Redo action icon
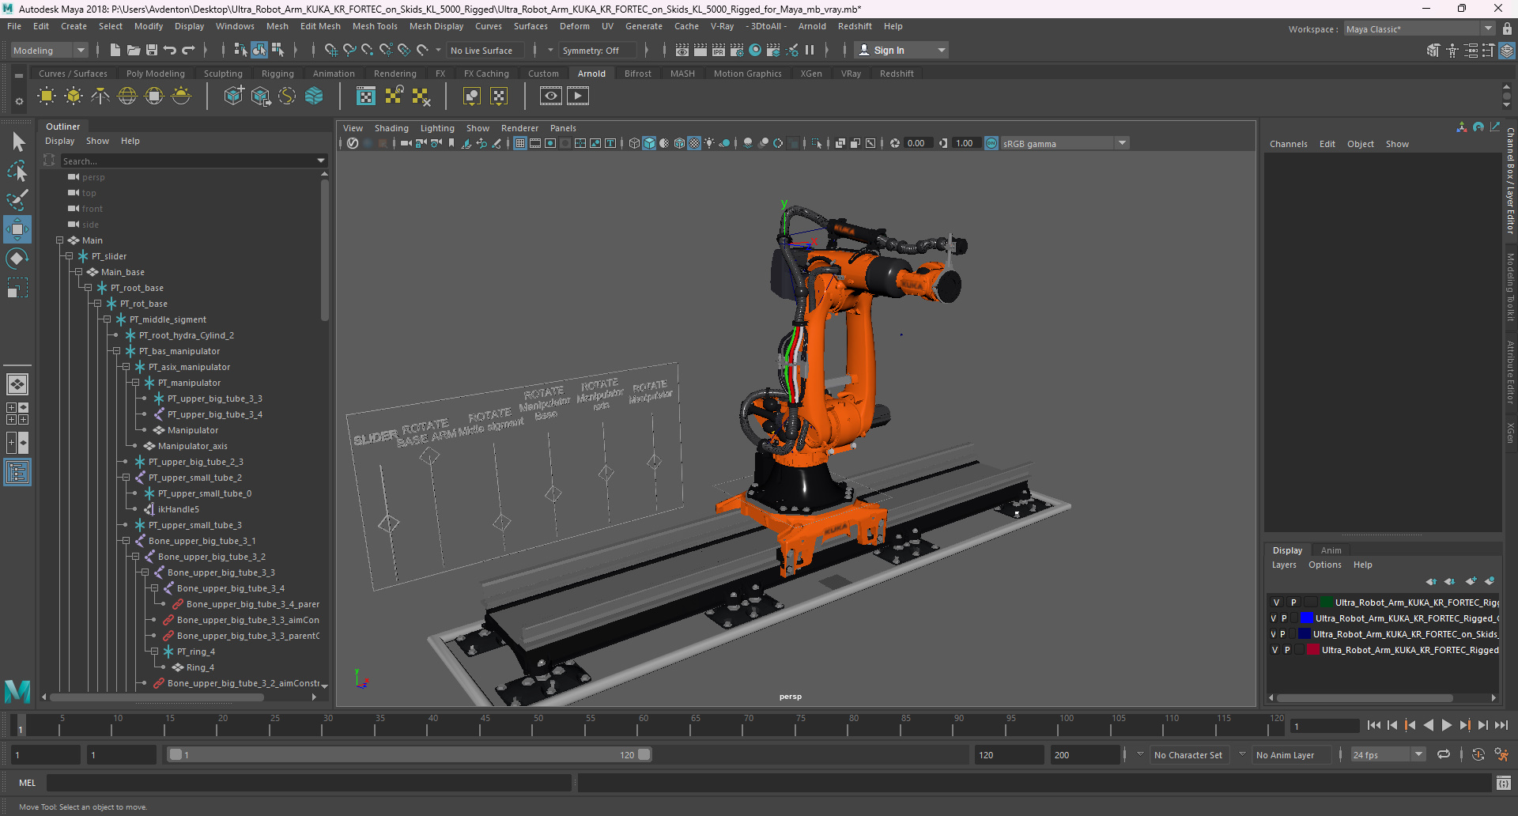The width and height of the screenshot is (1518, 816). click(188, 50)
